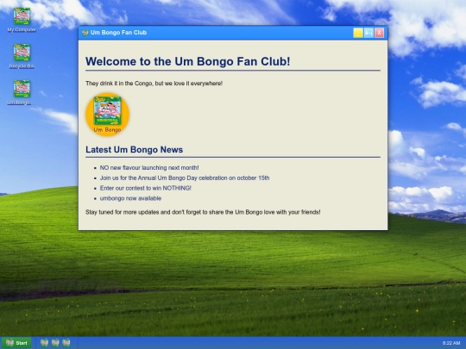Click the Stay tuned for more updates paragraph
Screen dimensions: 466x349
click(203, 212)
